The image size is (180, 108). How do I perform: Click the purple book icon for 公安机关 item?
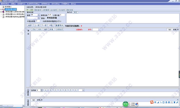3,12
